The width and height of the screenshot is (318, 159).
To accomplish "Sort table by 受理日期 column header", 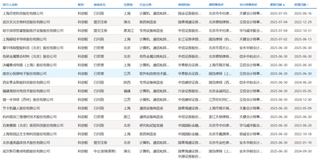I will point(300,5).
